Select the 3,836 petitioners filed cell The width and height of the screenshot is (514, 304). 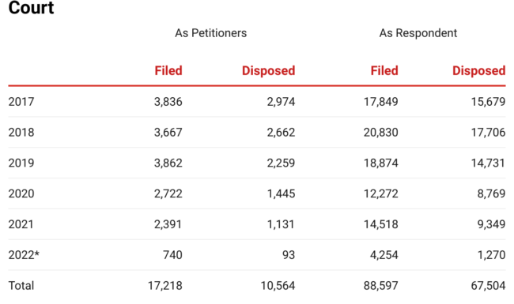pos(168,102)
